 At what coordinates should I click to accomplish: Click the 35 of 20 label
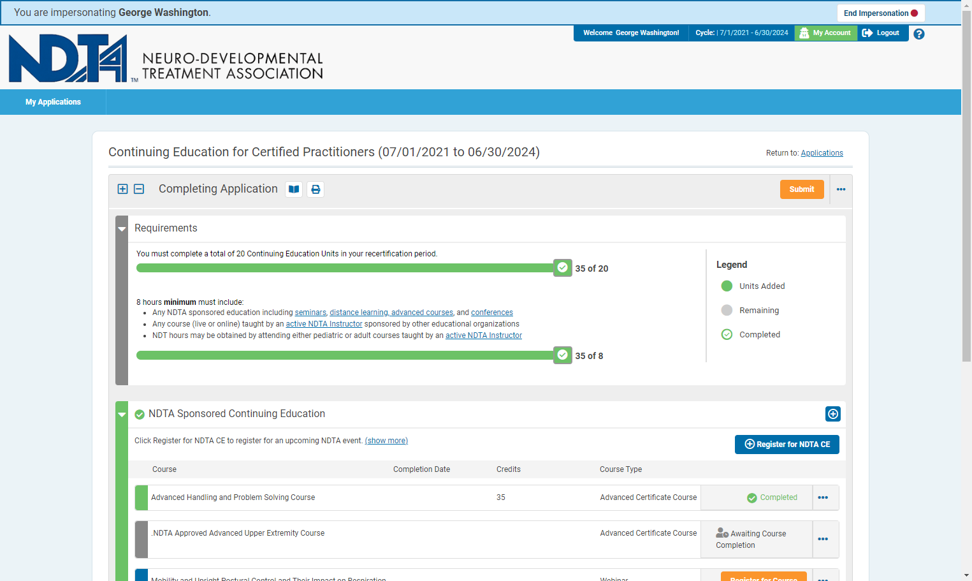[591, 268]
